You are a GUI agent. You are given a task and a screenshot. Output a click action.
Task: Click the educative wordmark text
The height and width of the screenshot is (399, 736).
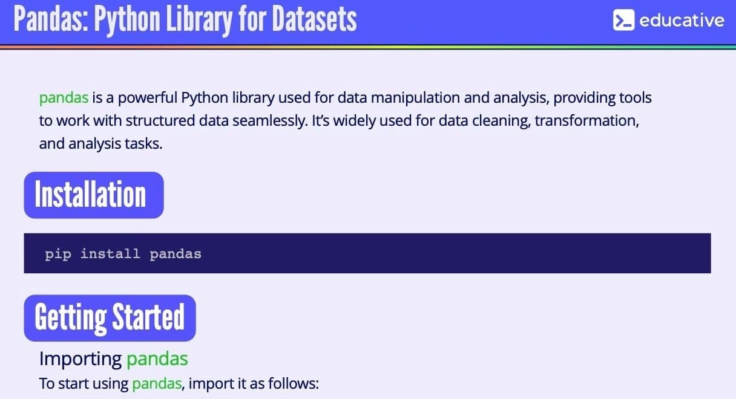[682, 21]
